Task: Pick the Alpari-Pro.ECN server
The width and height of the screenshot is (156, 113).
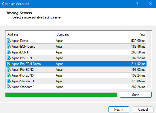Action: coord(76,58)
